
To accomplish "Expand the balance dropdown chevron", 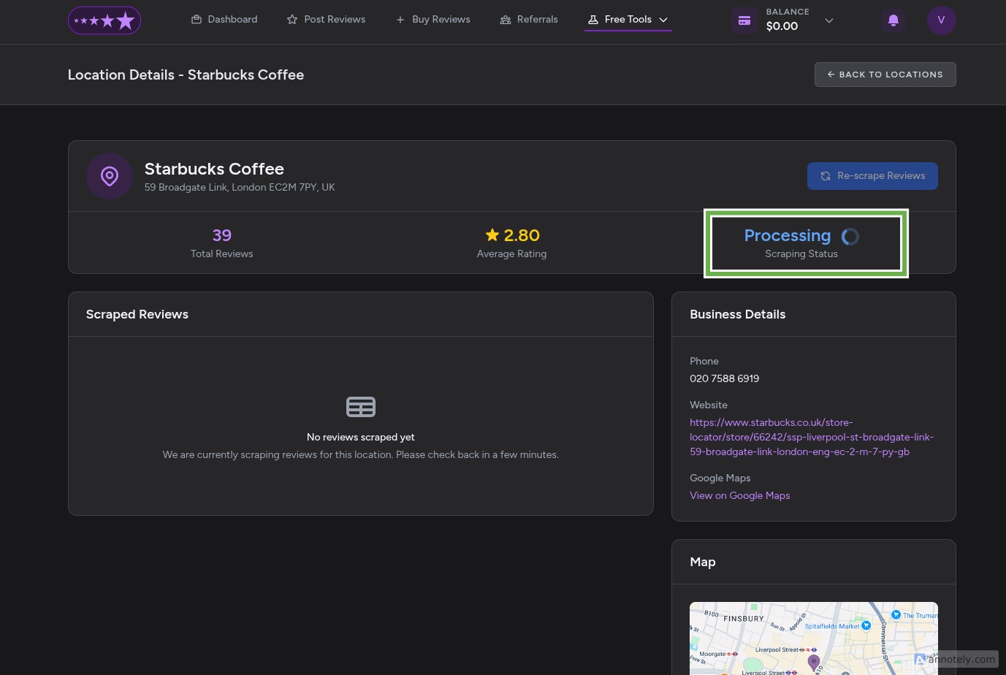I will [828, 20].
